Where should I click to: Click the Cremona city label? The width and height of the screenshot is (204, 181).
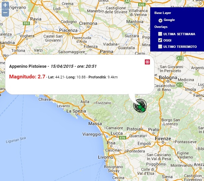(x=88, y=23)
